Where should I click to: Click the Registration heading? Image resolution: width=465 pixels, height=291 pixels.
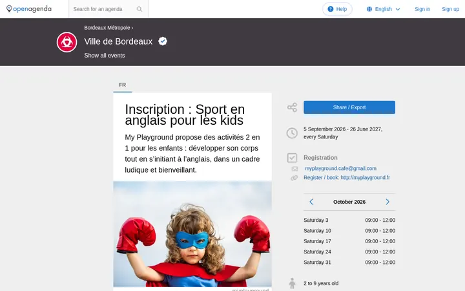pos(320,158)
